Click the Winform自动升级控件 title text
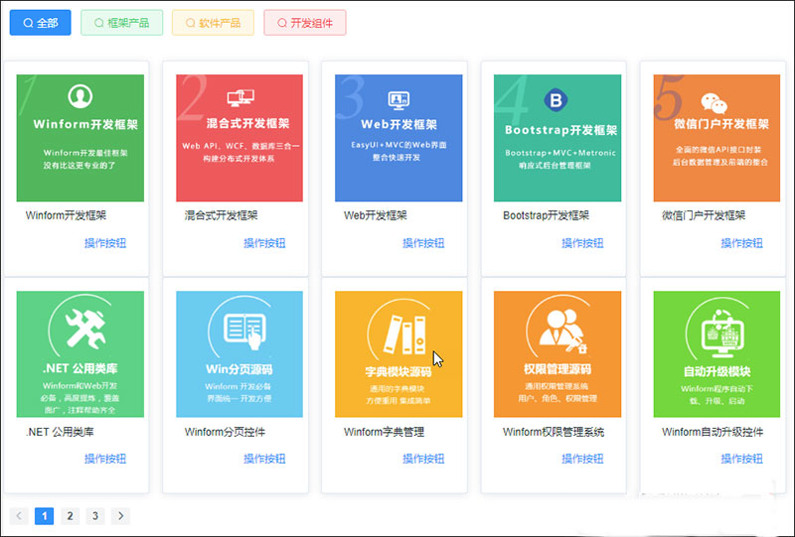Screen dimensions: 795x537 point(713,432)
